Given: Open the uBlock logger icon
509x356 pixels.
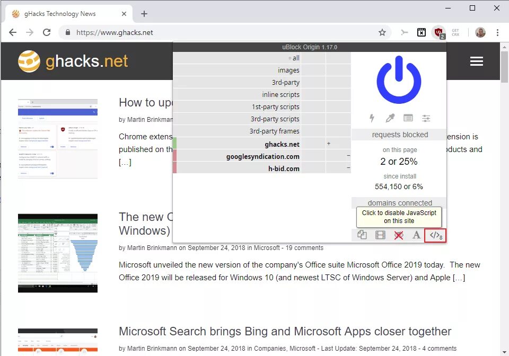Looking at the screenshot, I should [x=408, y=118].
